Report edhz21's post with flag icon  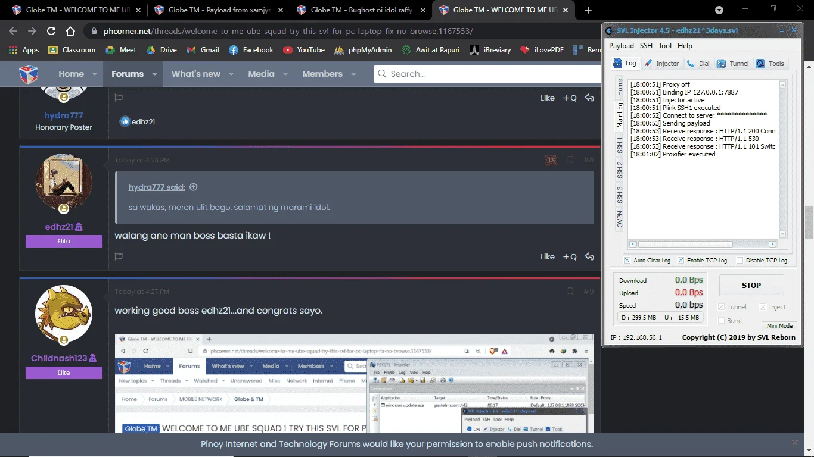(119, 256)
